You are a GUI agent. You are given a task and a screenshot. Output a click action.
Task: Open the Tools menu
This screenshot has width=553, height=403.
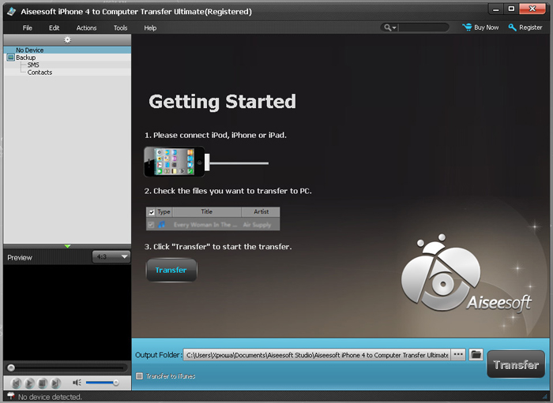point(120,28)
